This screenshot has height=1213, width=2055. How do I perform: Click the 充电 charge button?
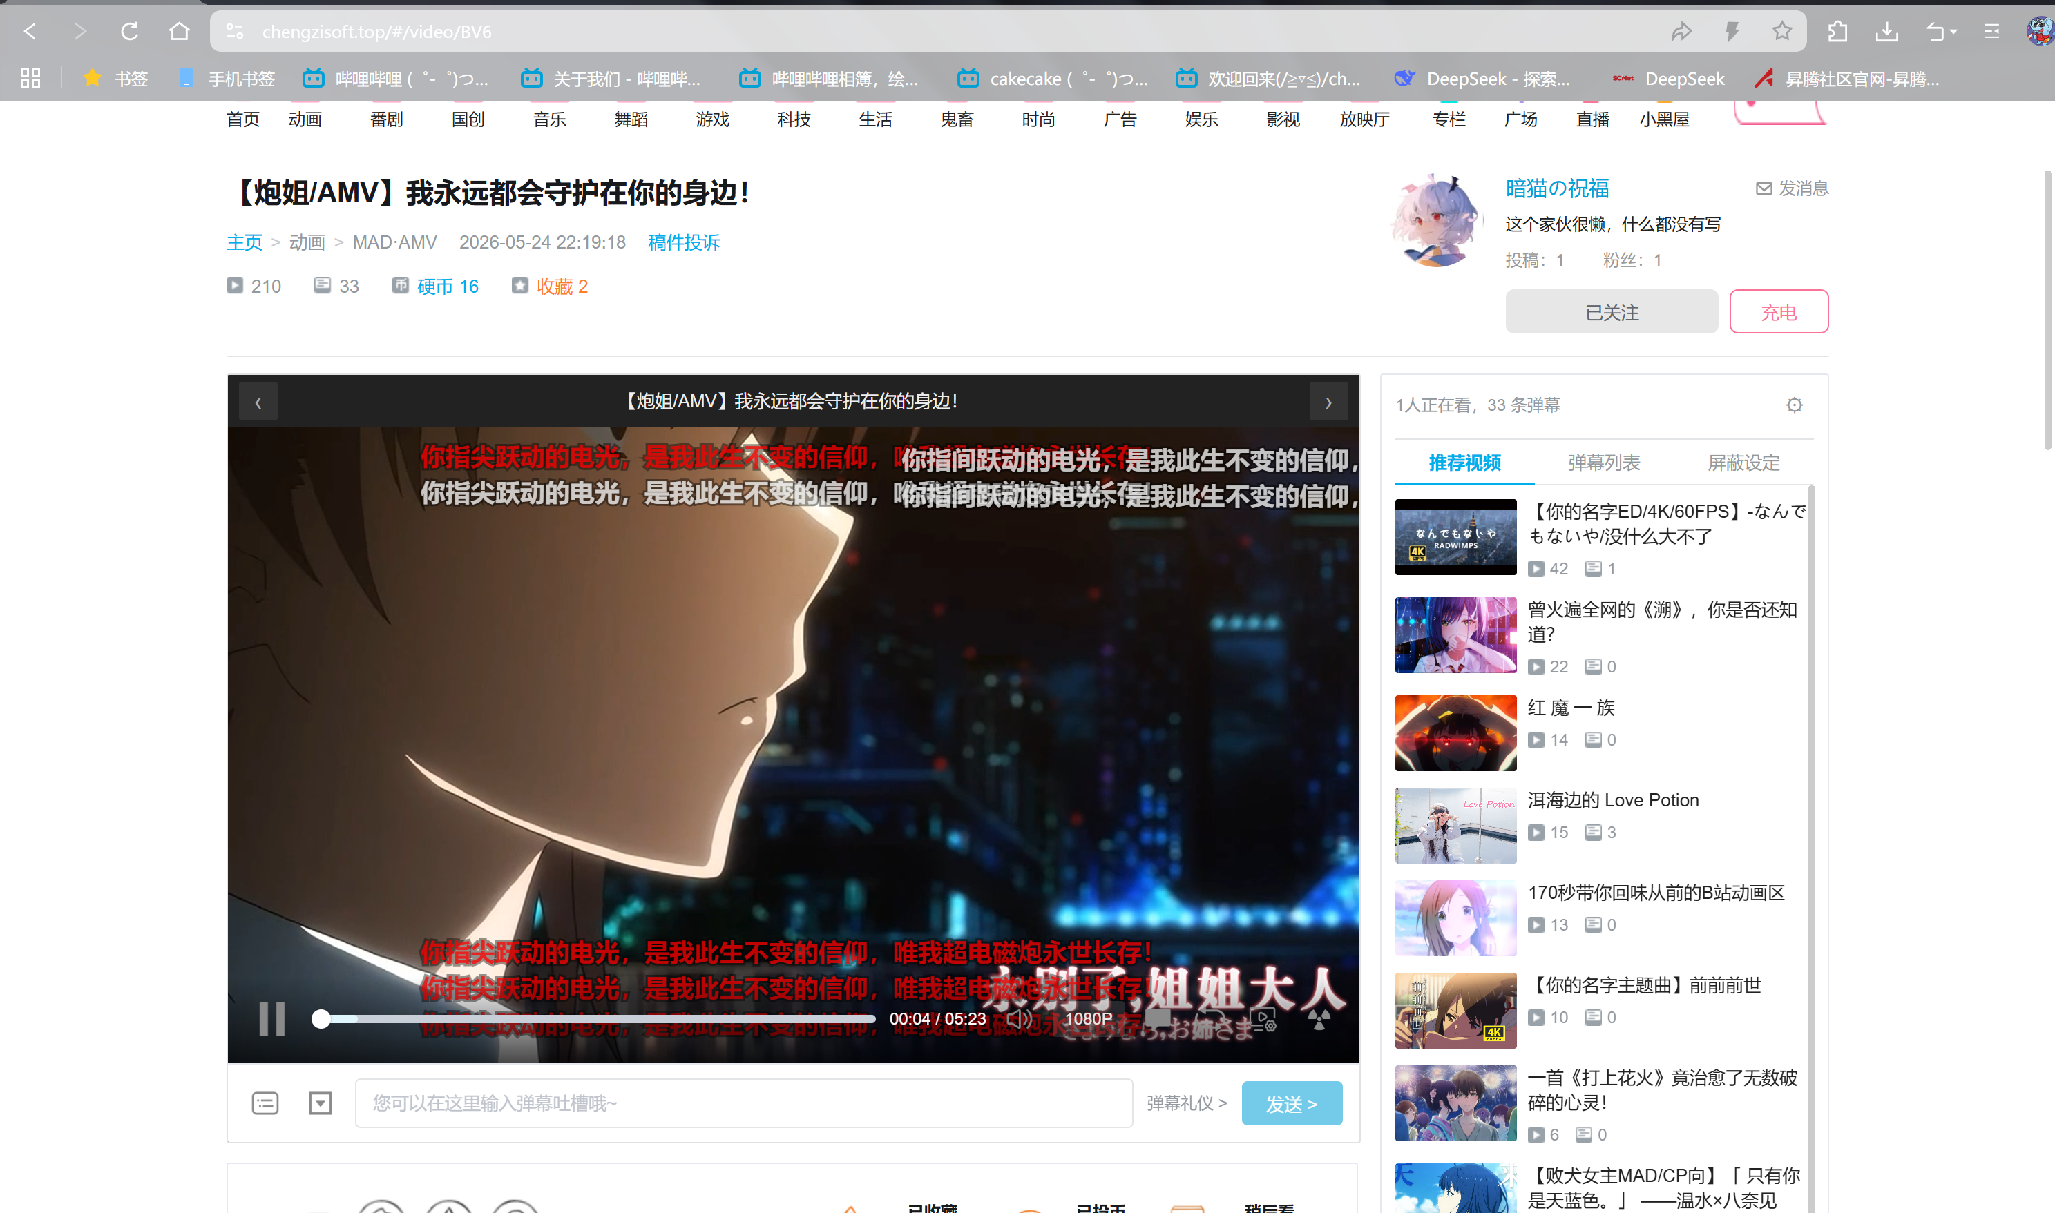click(x=1779, y=312)
